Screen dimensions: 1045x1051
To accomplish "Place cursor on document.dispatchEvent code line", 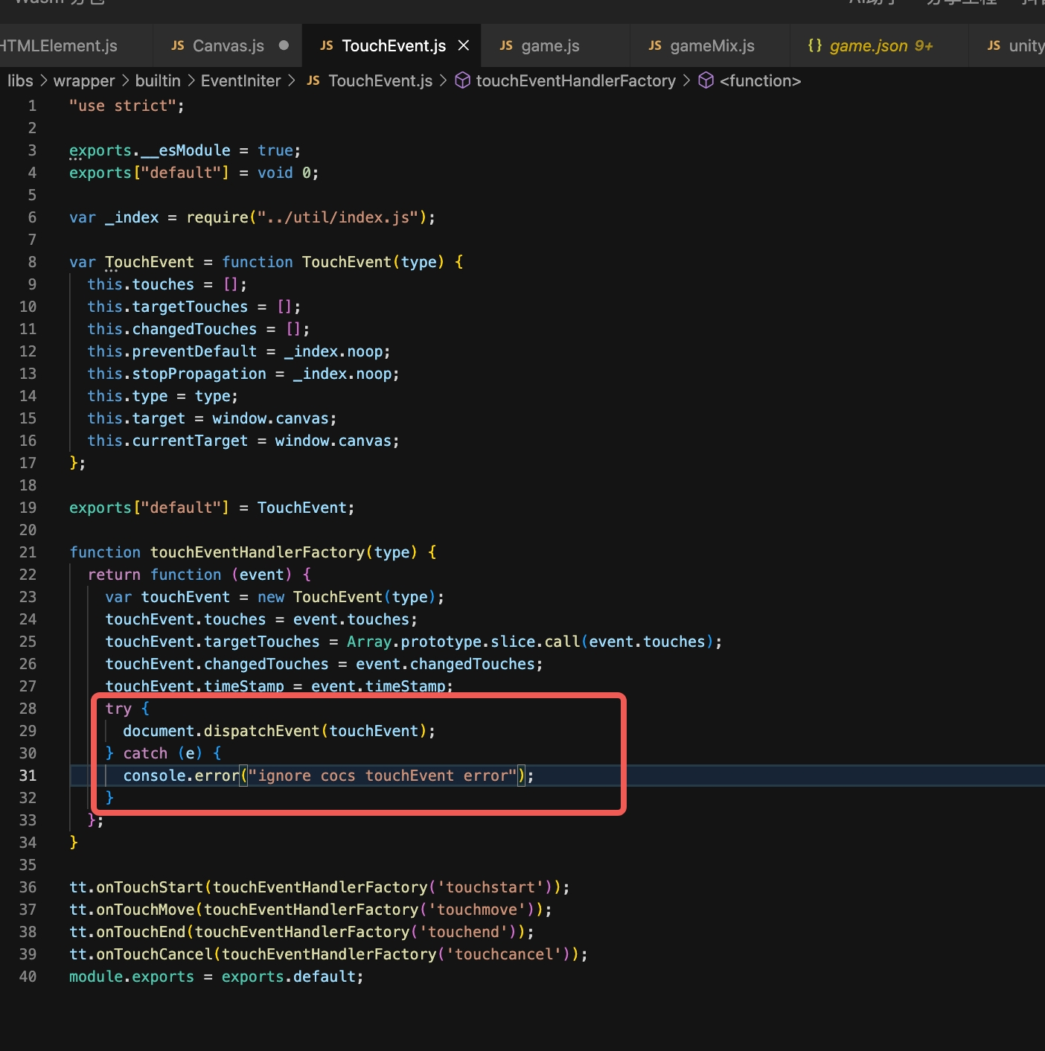I will (x=278, y=731).
